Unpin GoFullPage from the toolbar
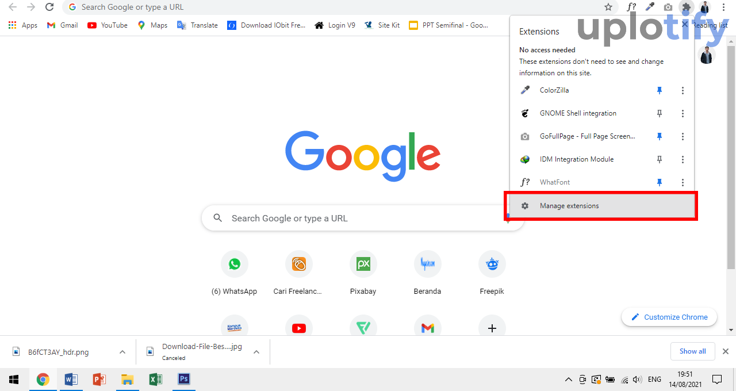Viewport: 736px width, 391px height. [660, 136]
